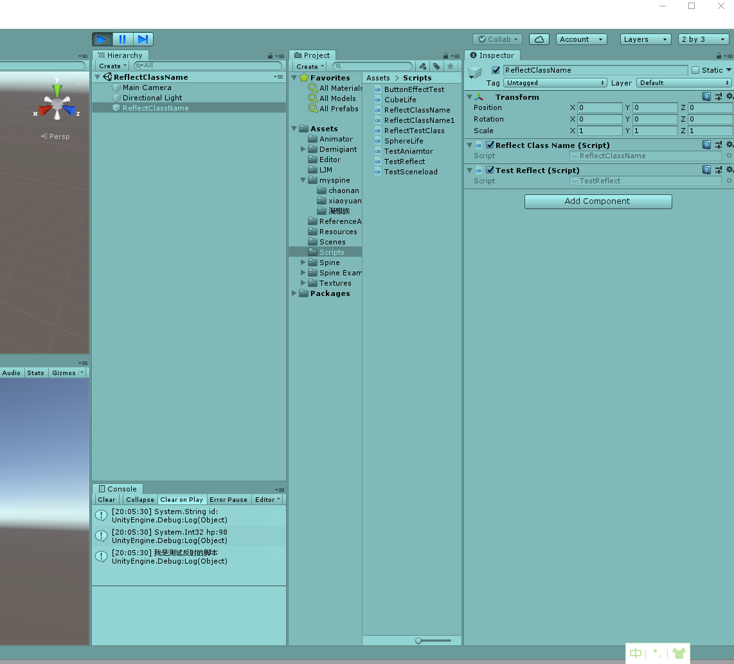Open Test Reflect script gear menu

(x=730, y=170)
